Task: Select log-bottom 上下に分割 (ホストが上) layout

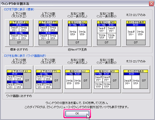Action: click(19, 33)
